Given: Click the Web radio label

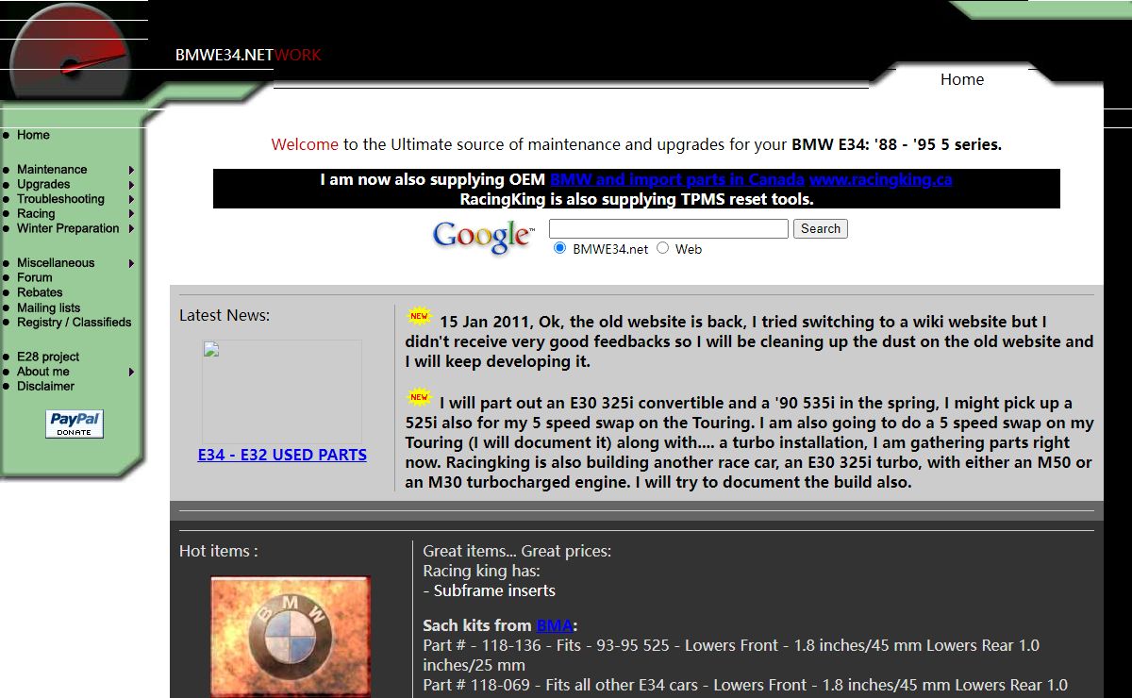Looking at the screenshot, I should (x=689, y=249).
